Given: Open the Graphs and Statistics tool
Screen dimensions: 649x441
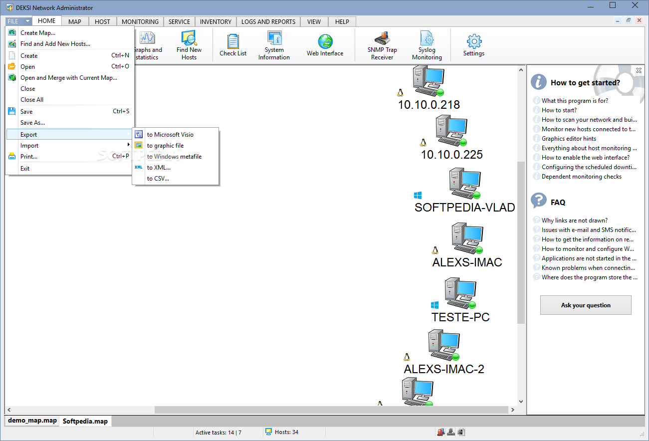Looking at the screenshot, I should click(x=148, y=46).
